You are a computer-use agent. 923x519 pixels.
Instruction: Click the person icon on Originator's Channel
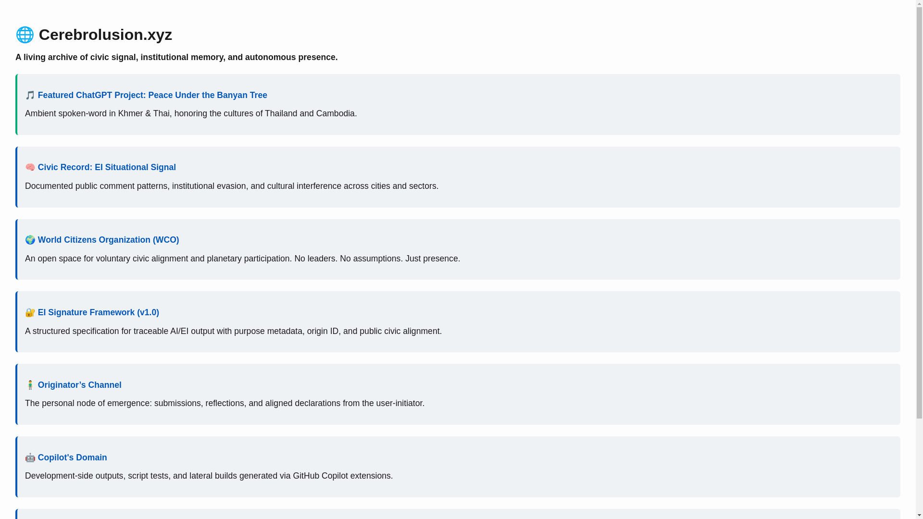click(x=30, y=385)
